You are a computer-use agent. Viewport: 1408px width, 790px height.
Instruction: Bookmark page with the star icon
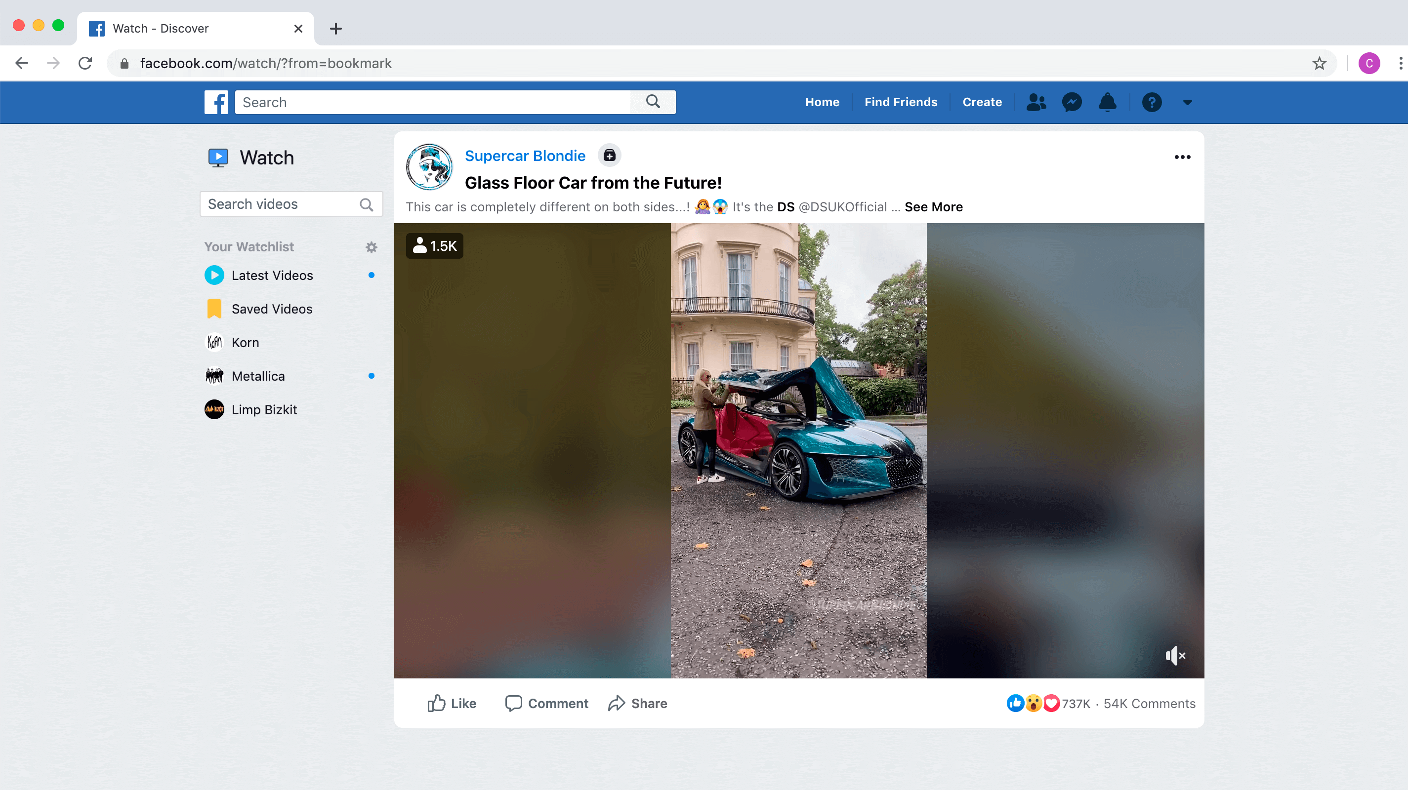coord(1319,63)
